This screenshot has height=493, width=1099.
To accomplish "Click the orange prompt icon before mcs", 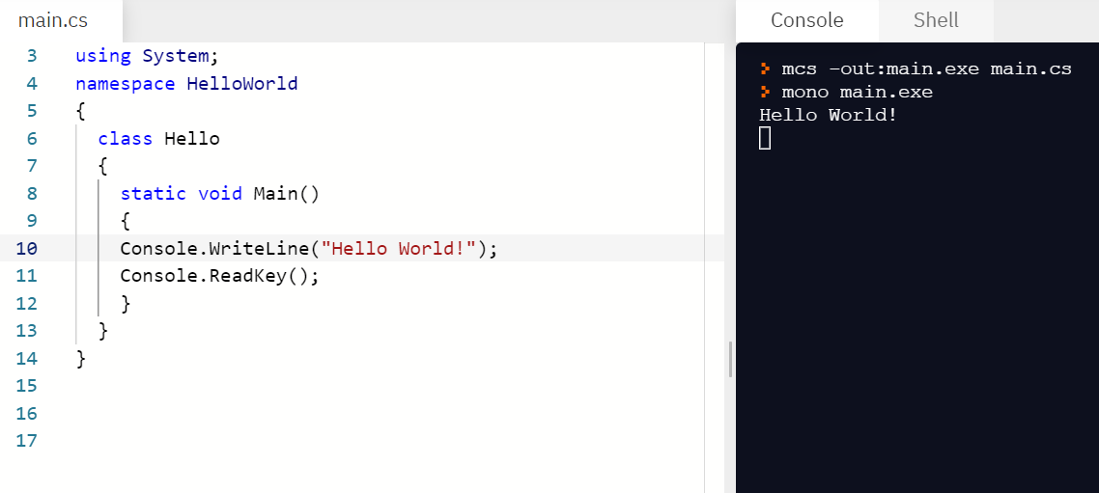I will pos(766,68).
